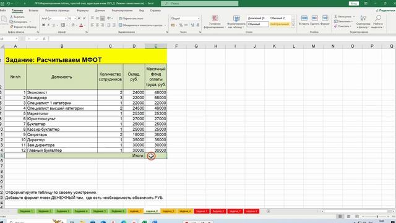Open the Arial Cyr font name dropdown
Screen dimensions: 396x223
(x=66, y=19)
